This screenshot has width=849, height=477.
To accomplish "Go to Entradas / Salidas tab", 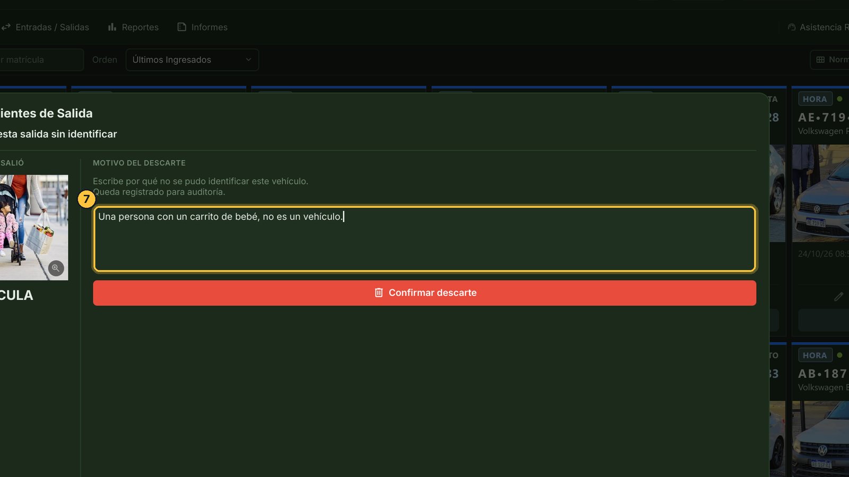I will (x=45, y=27).
